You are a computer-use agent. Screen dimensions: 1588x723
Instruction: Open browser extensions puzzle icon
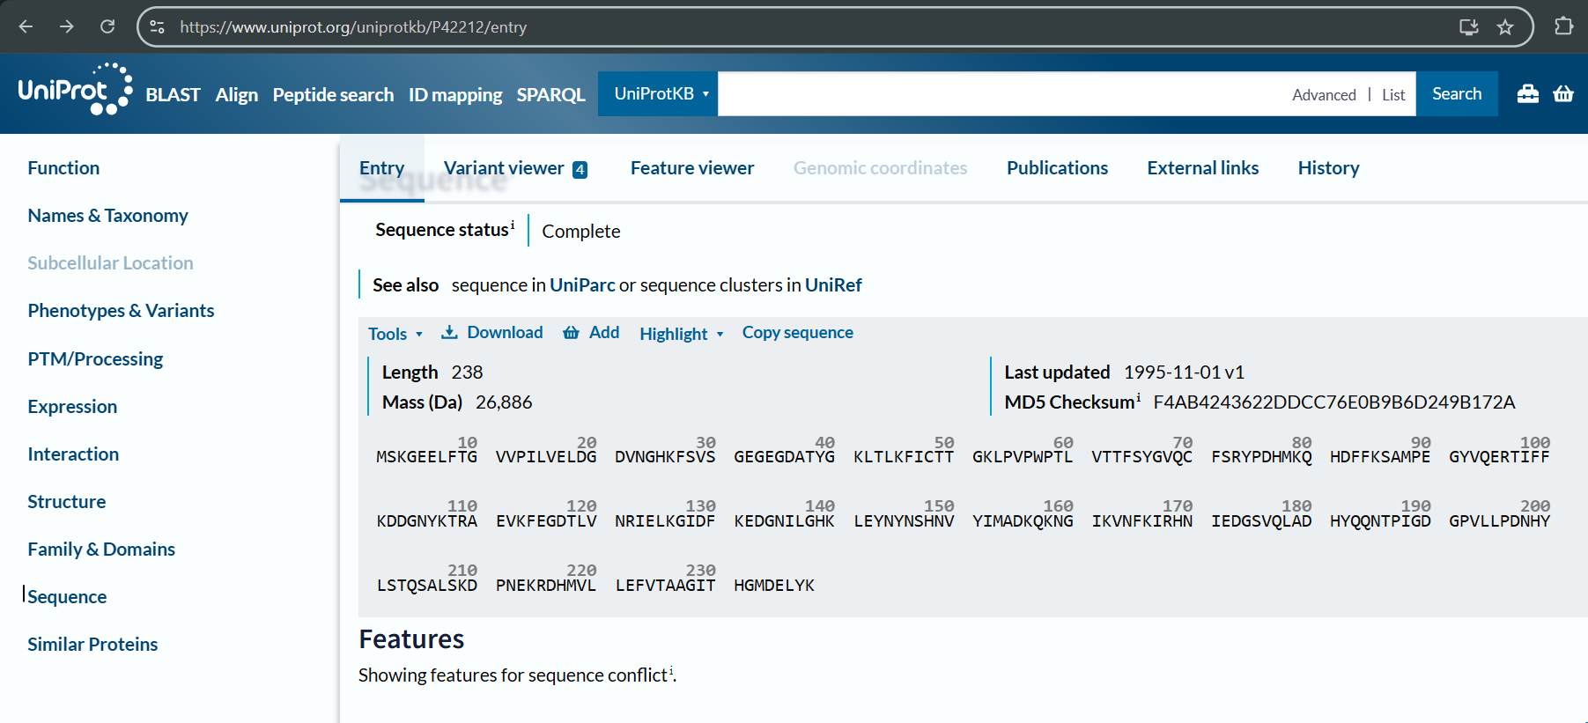(1563, 26)
